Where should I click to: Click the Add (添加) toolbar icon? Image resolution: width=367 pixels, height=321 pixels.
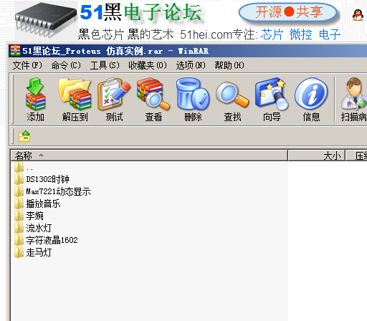[x=35, y=94]
